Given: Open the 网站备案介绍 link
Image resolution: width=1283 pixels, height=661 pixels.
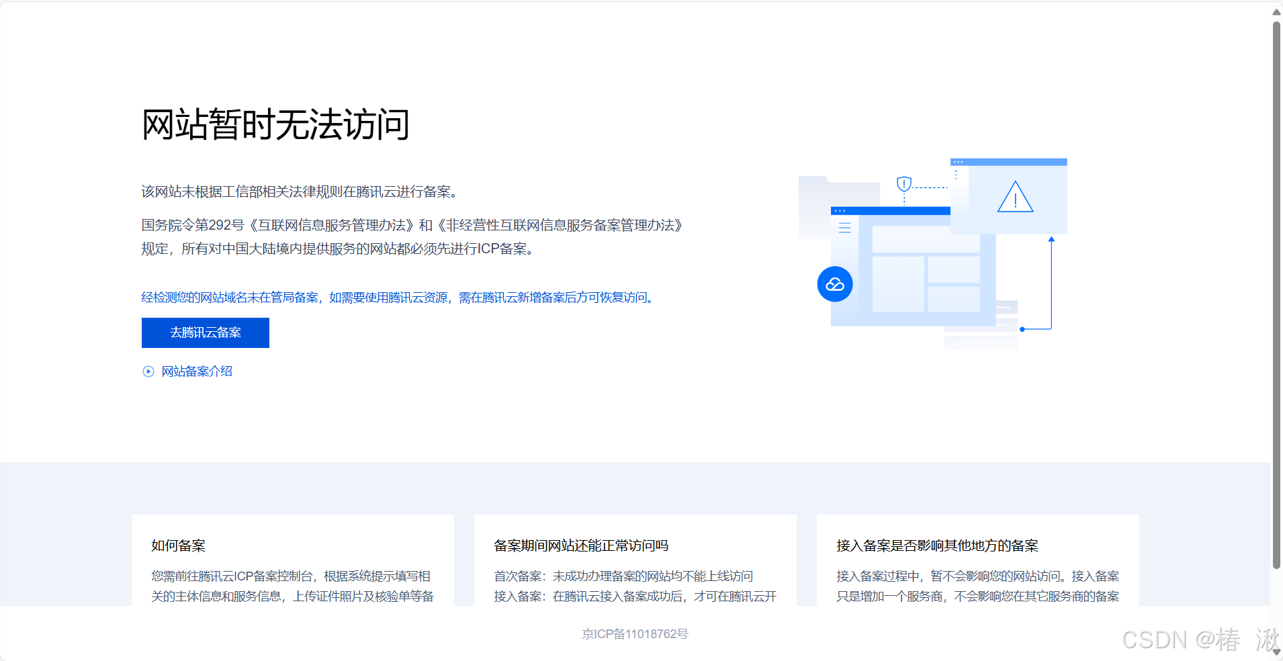Looking at the screenshot, I should click(197, 371).
